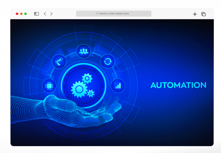This screenshot has width=221, height=153.
Task: Click the AUTOMATION heading text
Action: (178, 85)
